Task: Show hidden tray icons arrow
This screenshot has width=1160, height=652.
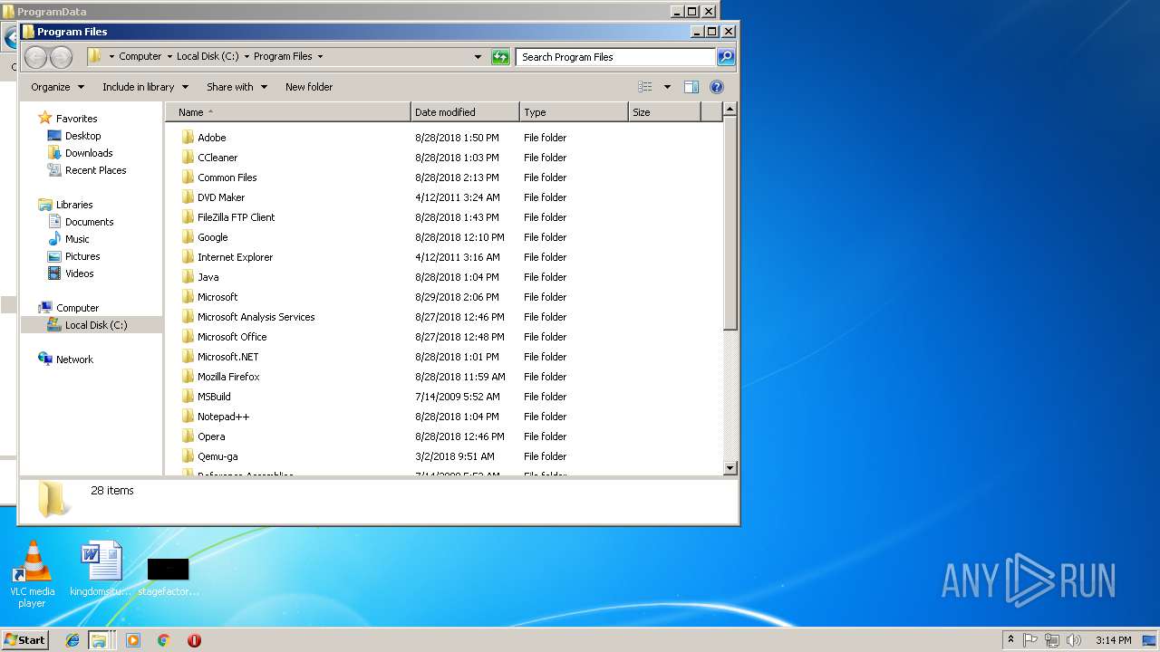Action: (x=1010, y=640)
